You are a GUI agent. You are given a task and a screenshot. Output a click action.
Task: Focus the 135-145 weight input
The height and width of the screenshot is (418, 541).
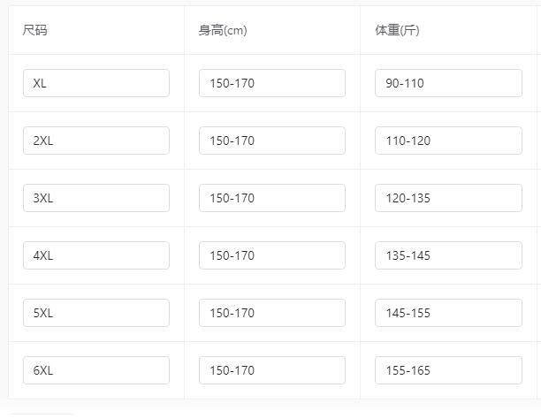[448, 255]
